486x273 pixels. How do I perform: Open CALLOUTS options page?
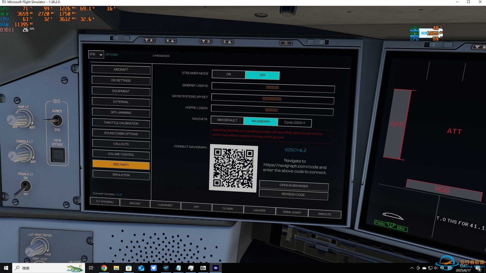point(121,144)
